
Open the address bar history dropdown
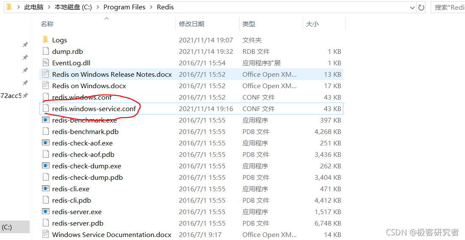coord(412,7)
